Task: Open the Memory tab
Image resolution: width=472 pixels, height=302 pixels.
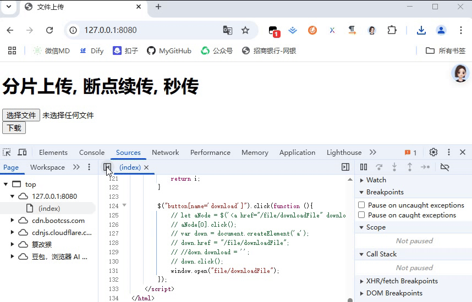Action: [255, 153]
